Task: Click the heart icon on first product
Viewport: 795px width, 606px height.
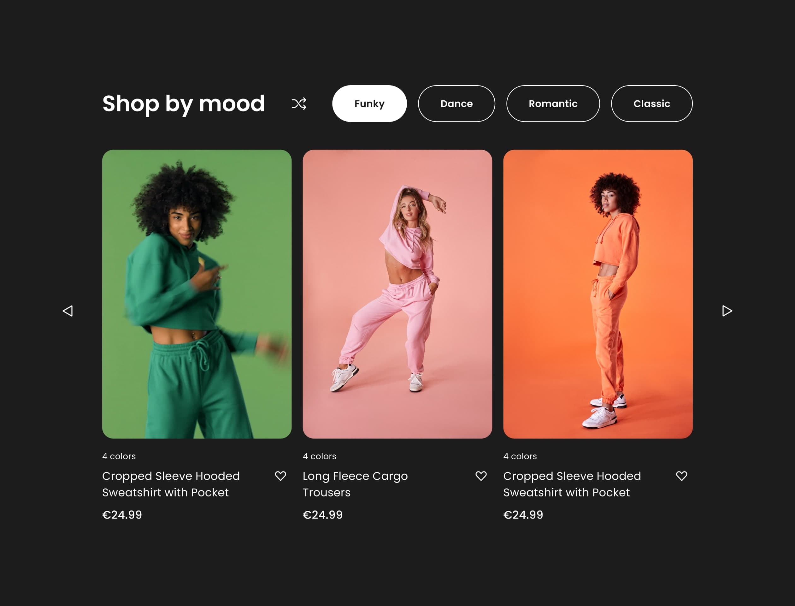Action: tap(280, 476)
